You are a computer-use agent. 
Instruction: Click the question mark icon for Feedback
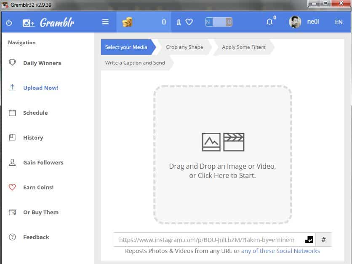(x=12, y=237)
